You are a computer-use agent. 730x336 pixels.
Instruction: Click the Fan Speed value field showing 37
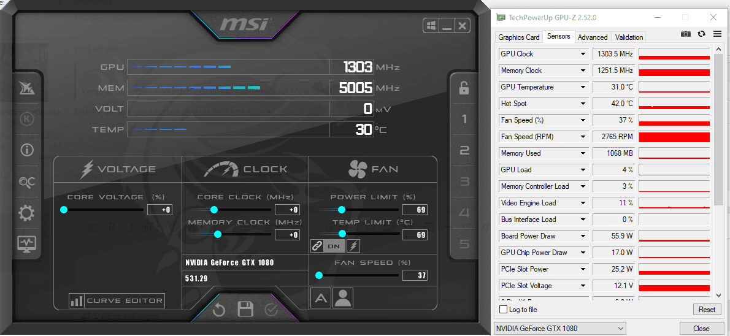pos(415,275)
